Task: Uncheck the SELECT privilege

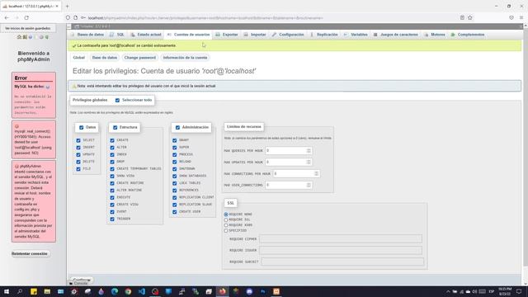Action: (x=78, y=140)
